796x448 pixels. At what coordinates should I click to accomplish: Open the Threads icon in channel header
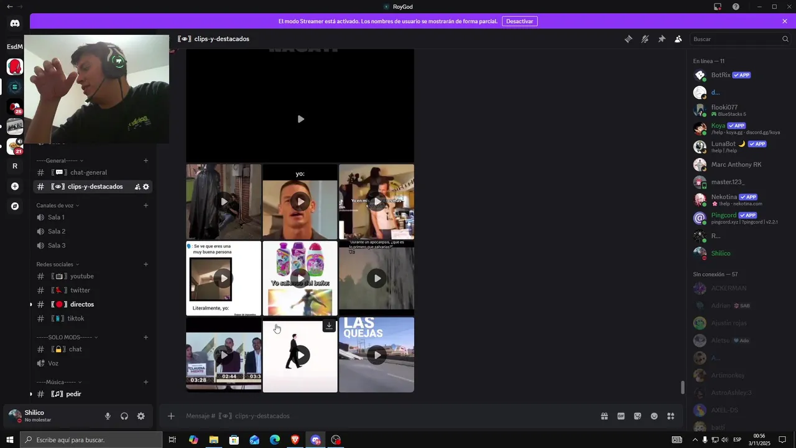[629, 39]
